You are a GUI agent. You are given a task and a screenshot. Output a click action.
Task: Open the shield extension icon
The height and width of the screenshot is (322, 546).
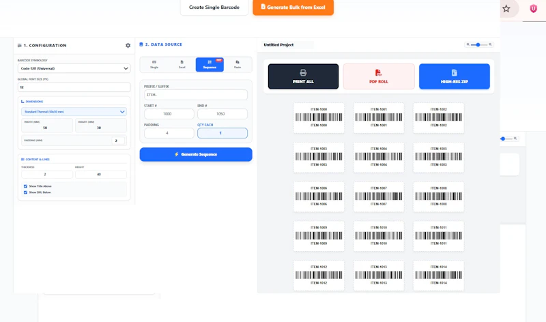[x=533, y=9]
